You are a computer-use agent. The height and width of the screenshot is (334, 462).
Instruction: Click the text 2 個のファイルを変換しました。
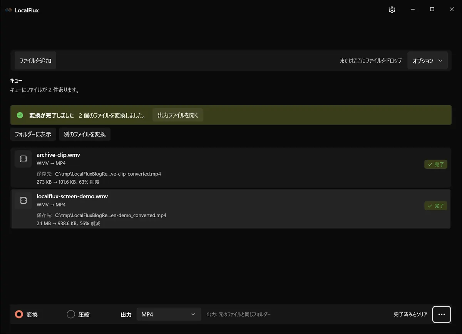point(112,115)
